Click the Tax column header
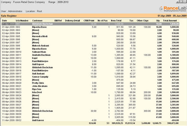The height and width of the screenshot is (126, 187). (131, 20)
